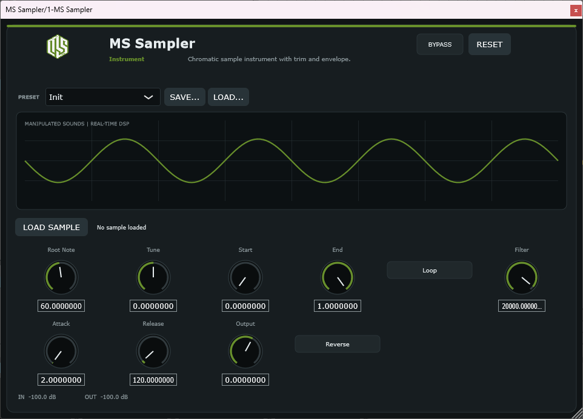Click the Tune value field
Viewport: 583px width, 419px height.
[x=153, y=306]
